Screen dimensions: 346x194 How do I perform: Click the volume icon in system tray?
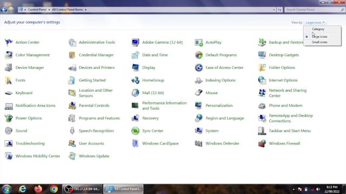pos(318,189)
